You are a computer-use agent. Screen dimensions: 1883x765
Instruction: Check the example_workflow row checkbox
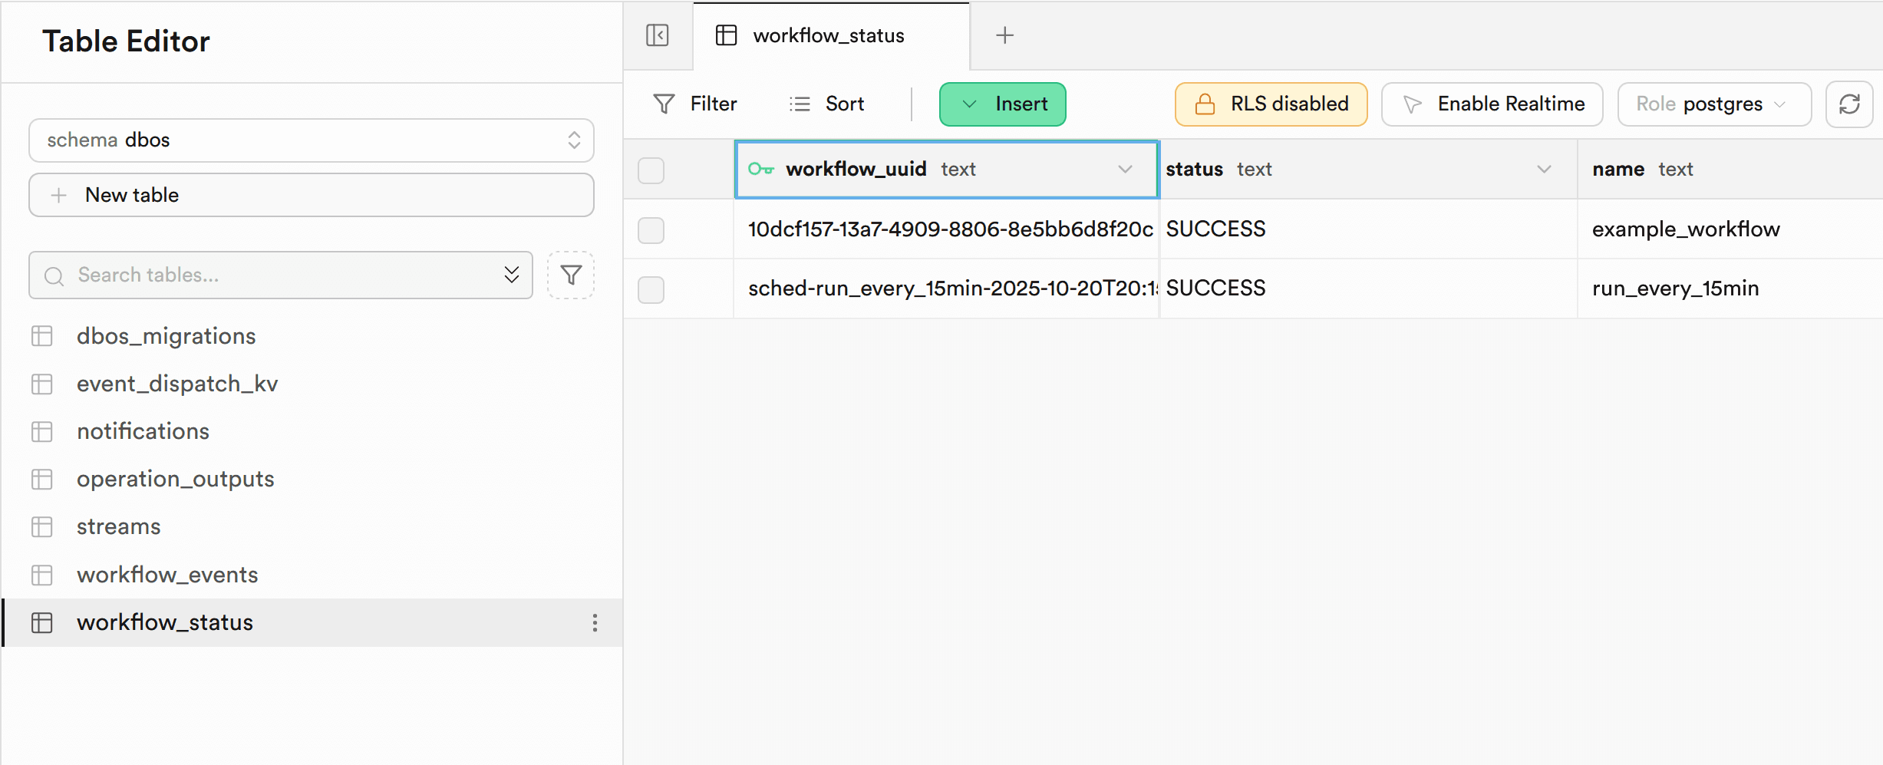pyautogui.click(x=651, y=229)
